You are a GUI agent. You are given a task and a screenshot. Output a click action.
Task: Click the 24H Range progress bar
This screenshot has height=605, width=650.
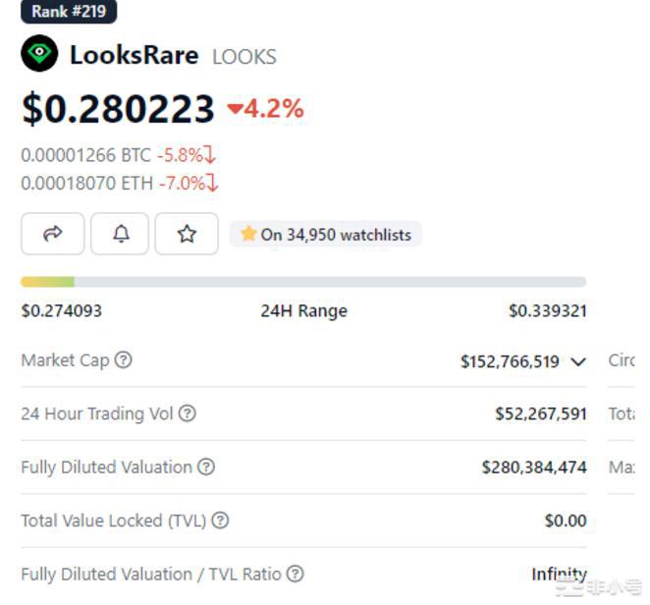pyautogui.click(x=303, y=282)
